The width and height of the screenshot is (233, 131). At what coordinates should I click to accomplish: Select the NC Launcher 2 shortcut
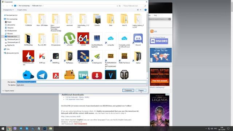tap(83, 56)
